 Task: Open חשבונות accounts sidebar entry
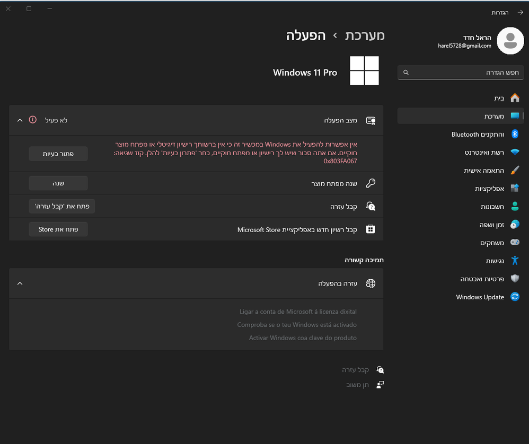[x=461, y=206]
